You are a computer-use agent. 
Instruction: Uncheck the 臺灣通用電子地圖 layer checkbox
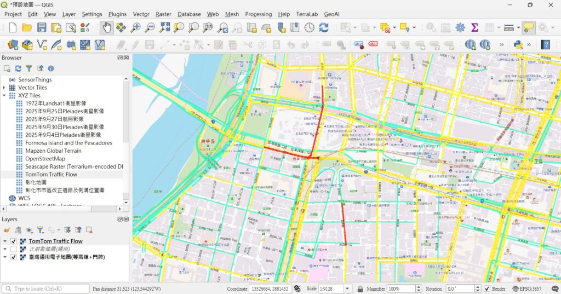(x=14, y=257)
